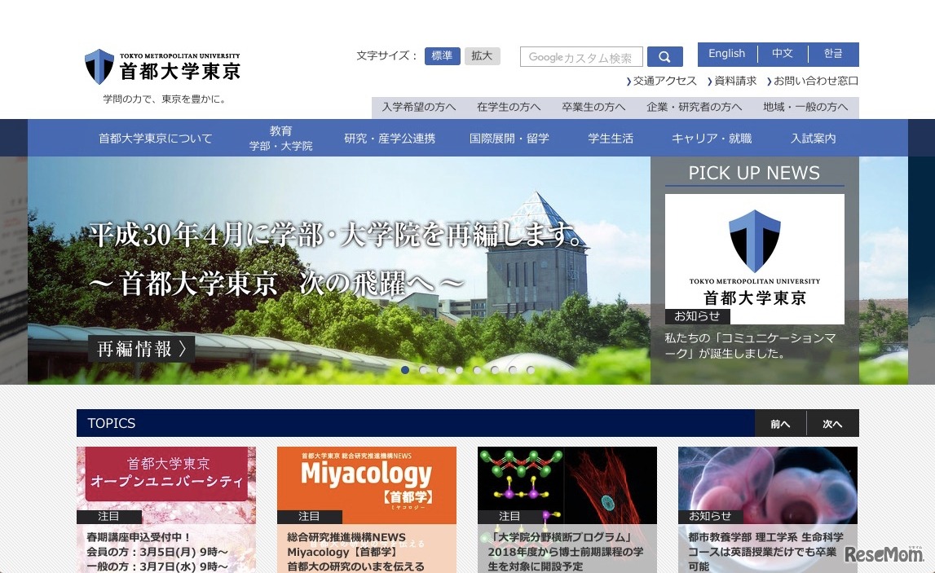Focus the Google custom search field

click(581, 56)
